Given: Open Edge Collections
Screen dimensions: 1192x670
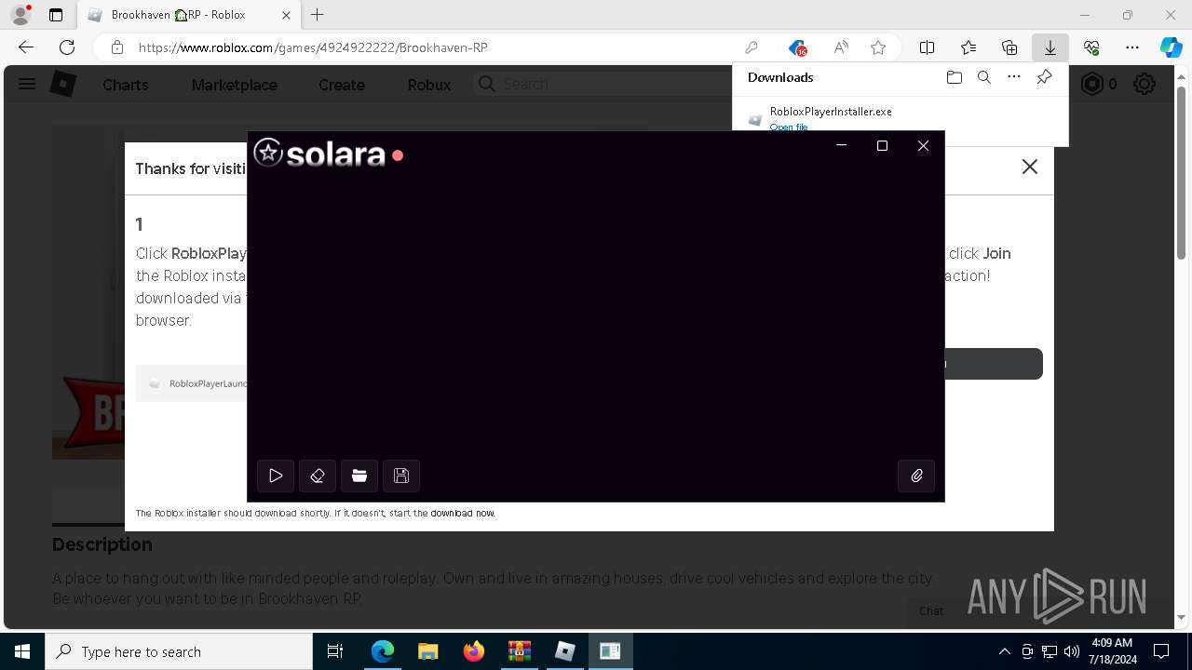Looking at the screenshot, I should 1009,47.
